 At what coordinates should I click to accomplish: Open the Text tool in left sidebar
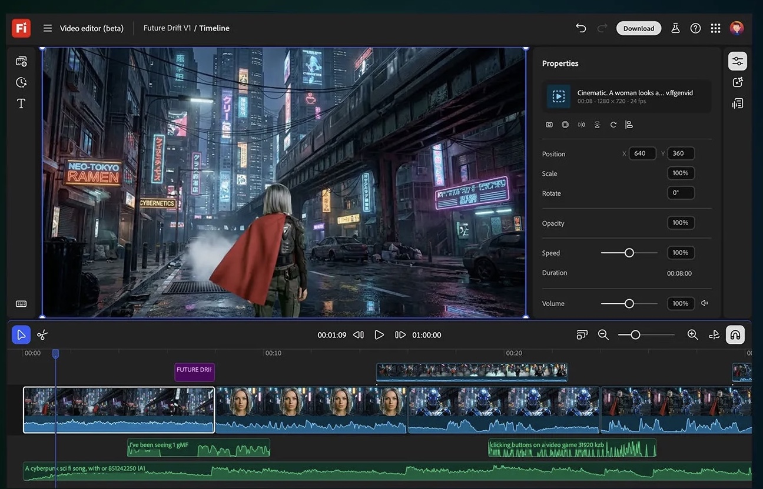pos(21,103)
